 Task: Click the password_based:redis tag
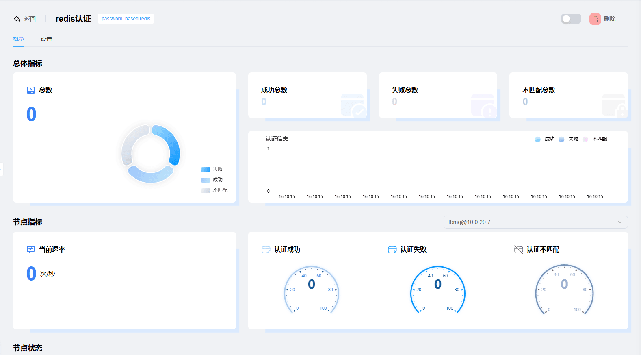click(126, 19)
